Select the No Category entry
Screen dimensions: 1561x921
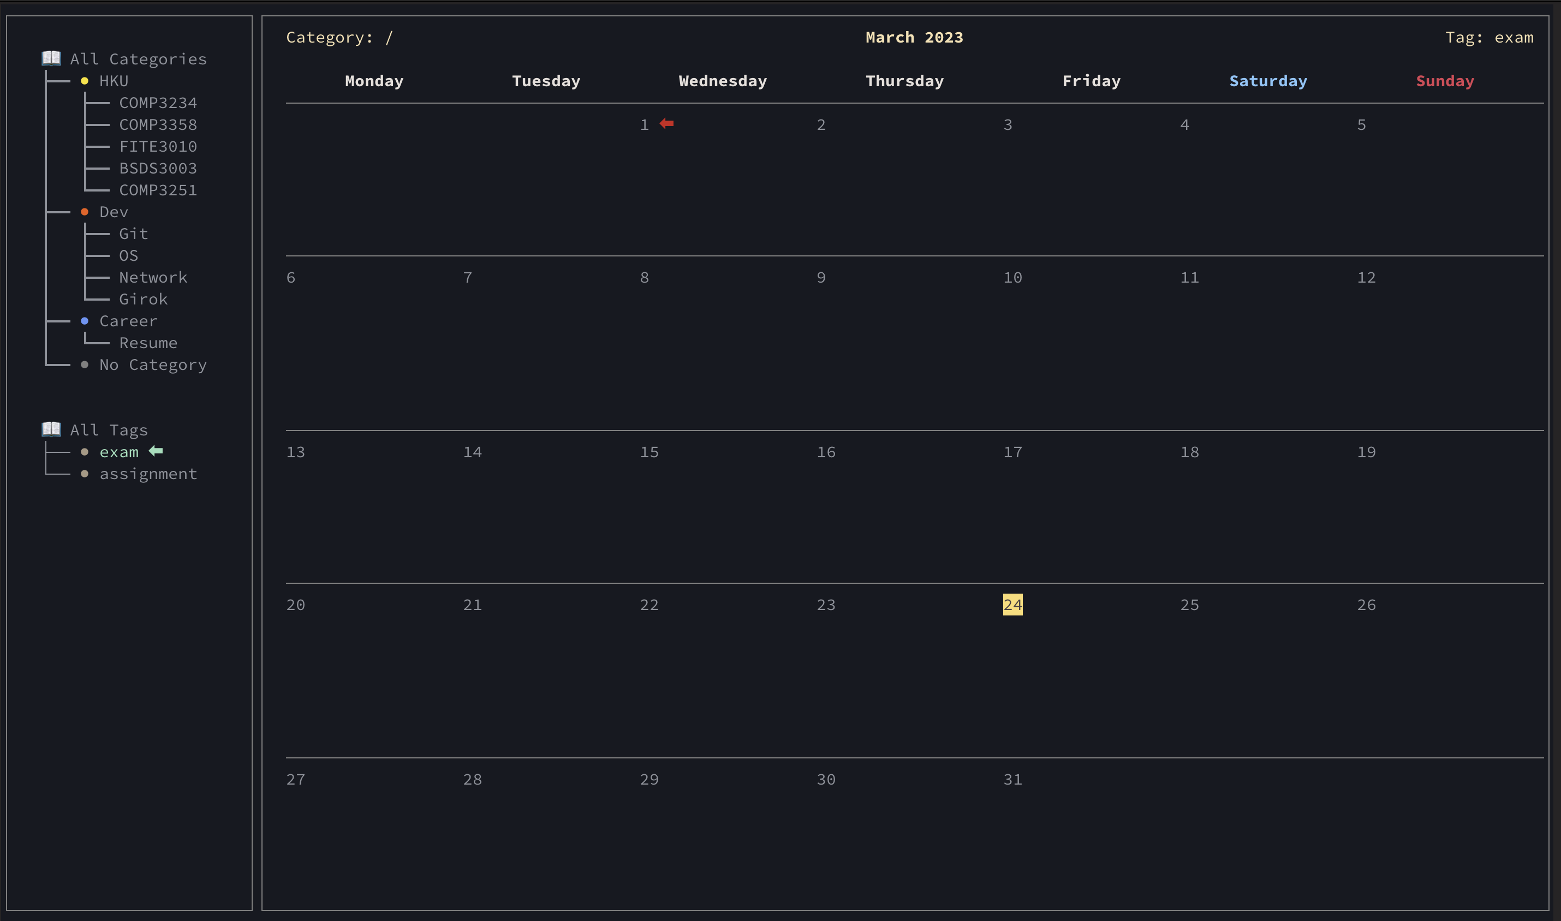pos(153,365)
